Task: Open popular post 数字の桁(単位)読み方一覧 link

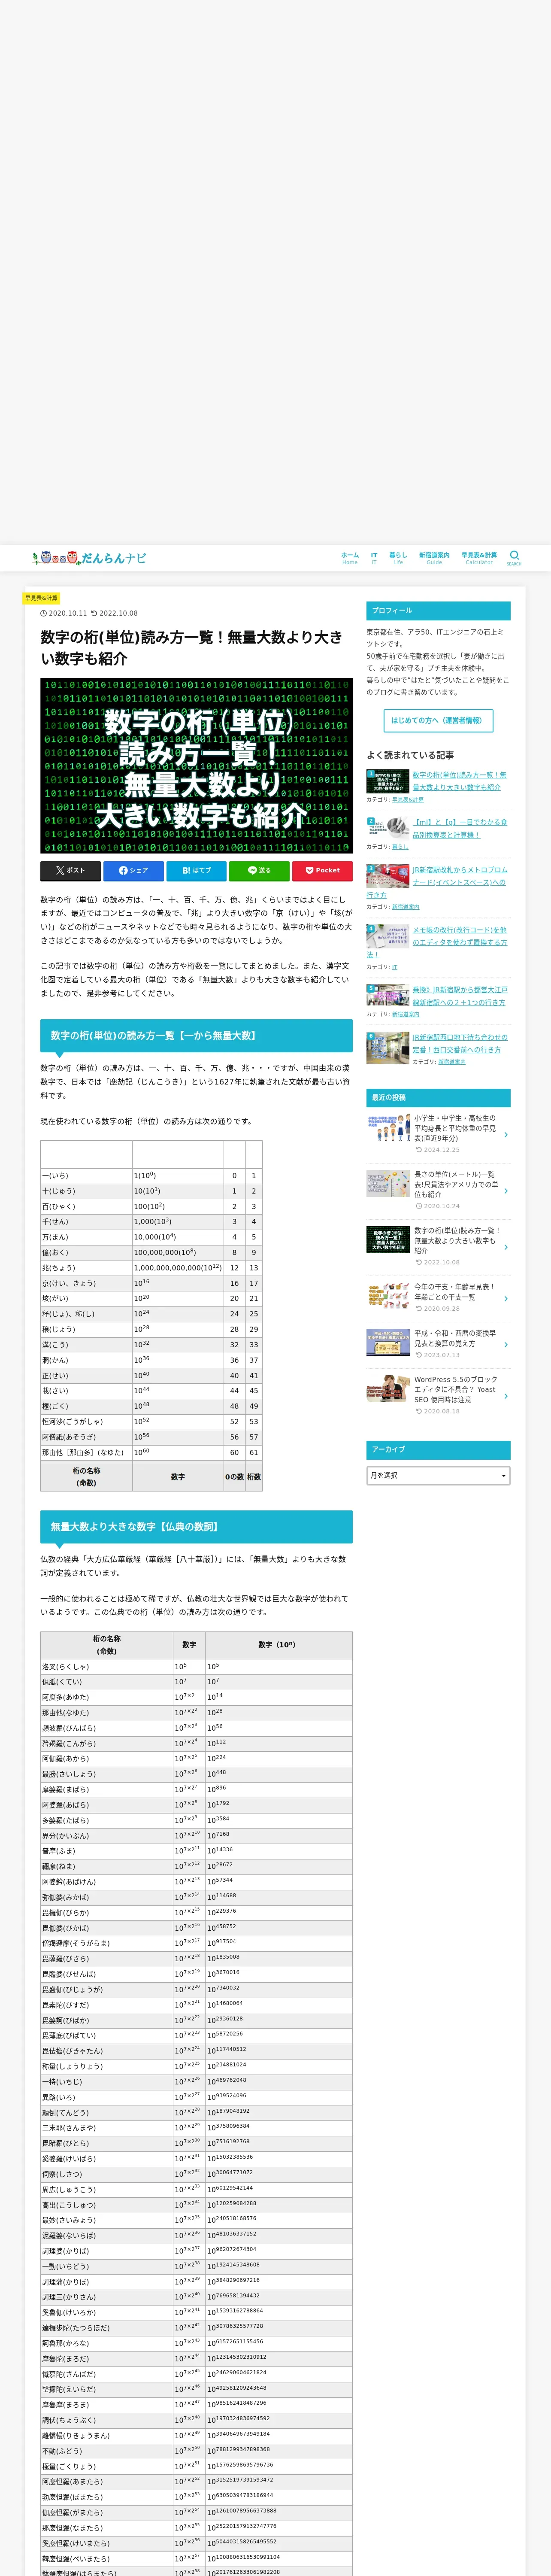Action: [x=459, y=781]
